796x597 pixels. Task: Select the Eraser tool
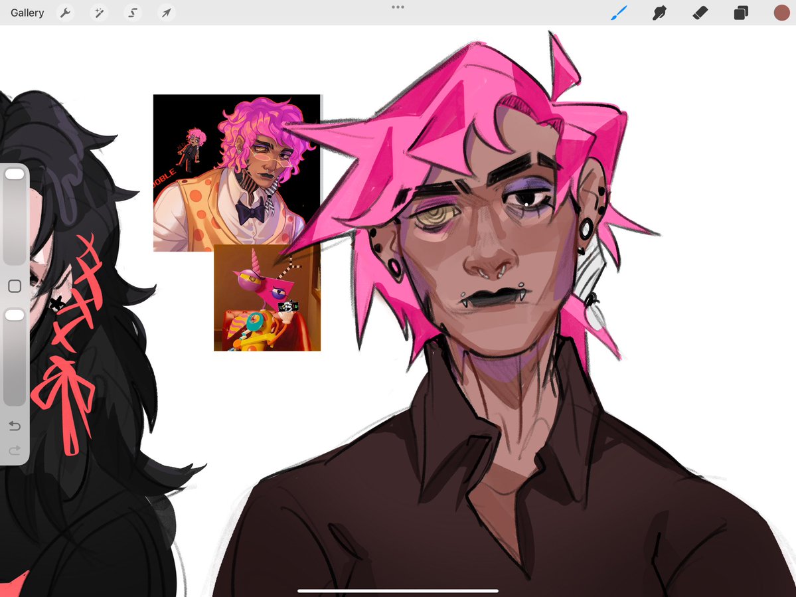[x=700, y=12]
